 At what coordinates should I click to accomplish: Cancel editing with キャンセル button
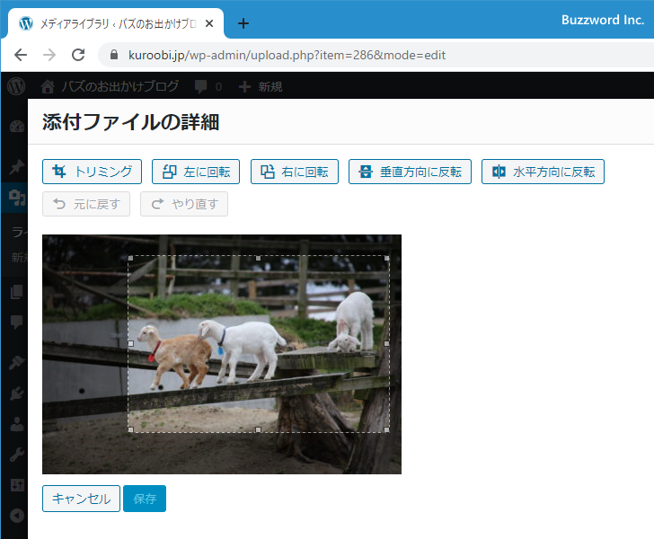coord(81,498)
